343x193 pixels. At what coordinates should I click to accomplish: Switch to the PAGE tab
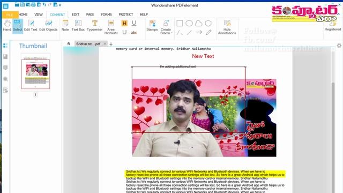click(90, 14)
